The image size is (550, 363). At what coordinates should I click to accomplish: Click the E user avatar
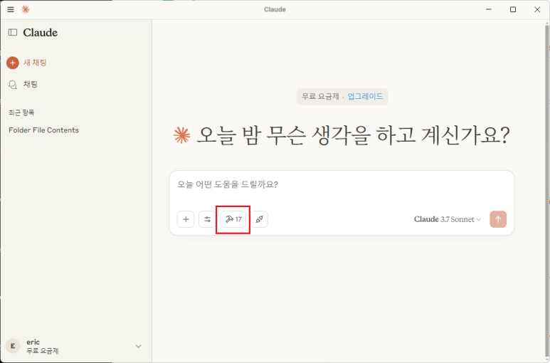point(13,346)
